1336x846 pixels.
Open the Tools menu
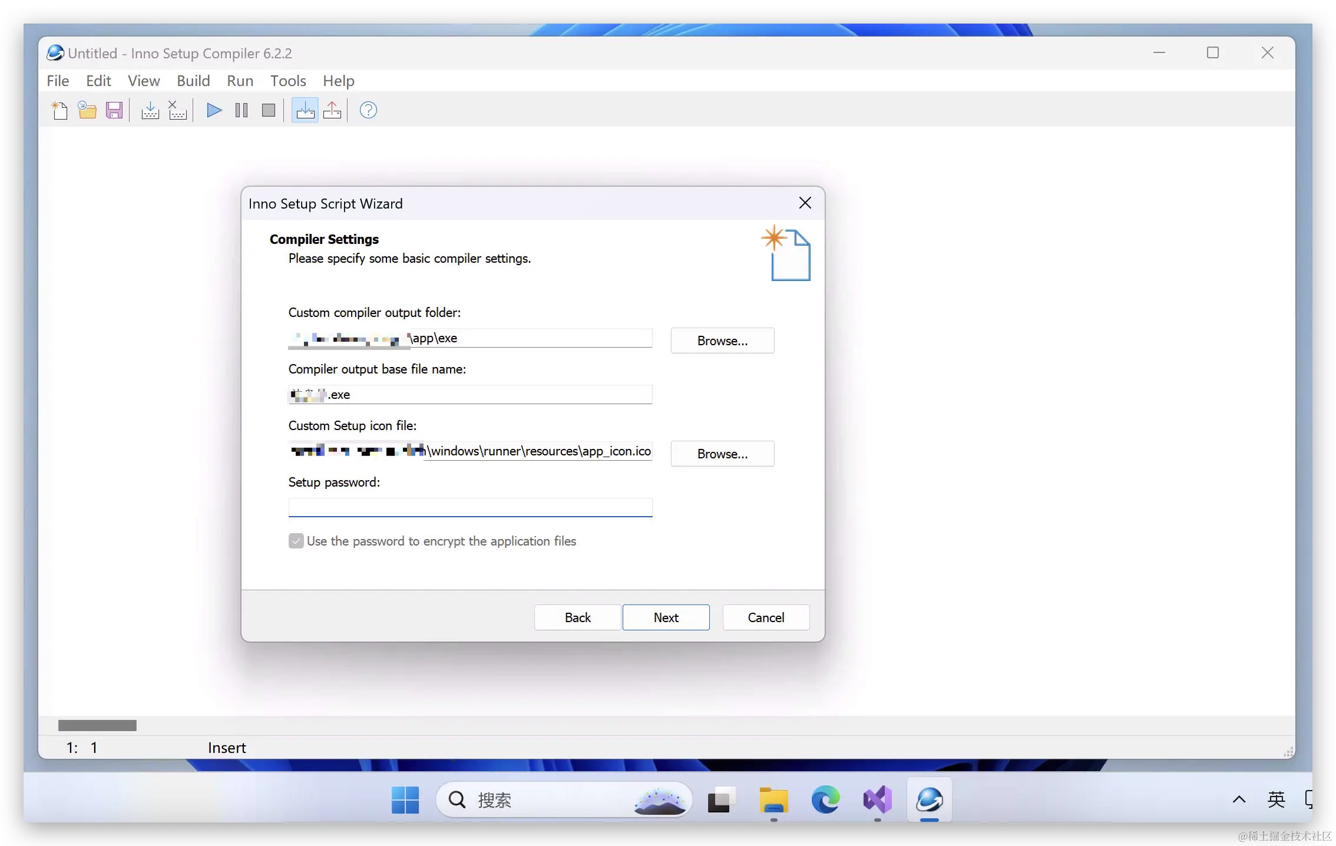pyautogui.click(x=288, y=81)
